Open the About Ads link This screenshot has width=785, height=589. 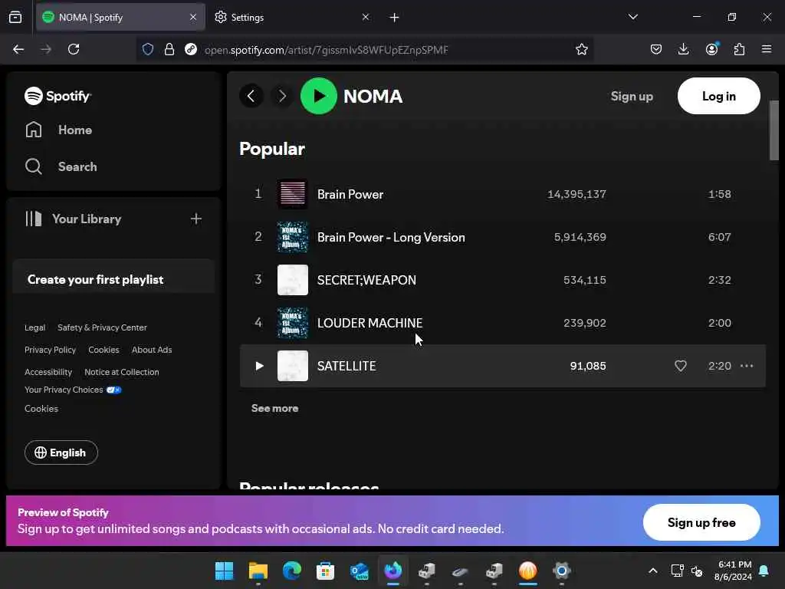pos(152,350)
